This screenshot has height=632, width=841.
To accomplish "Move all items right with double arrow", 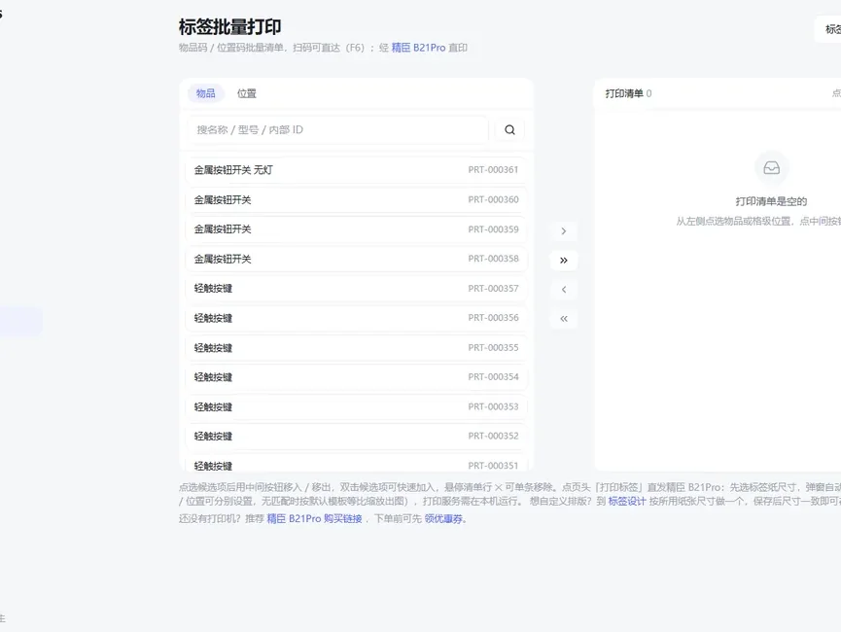I will click(x=564, y=261).
